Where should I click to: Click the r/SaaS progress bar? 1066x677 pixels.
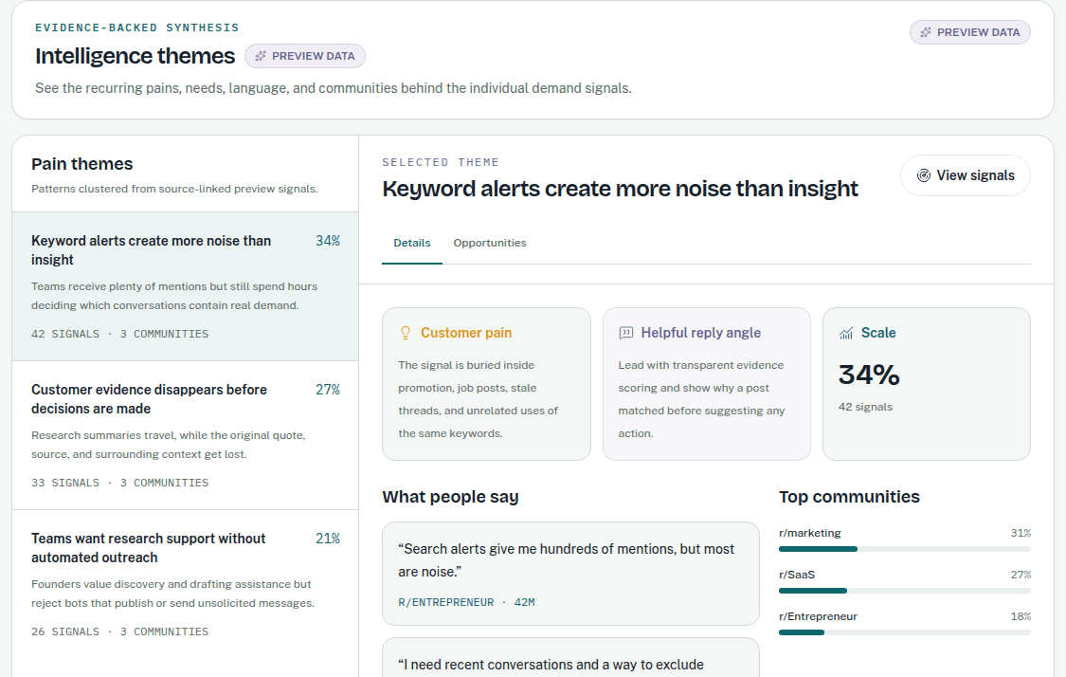point(905,591)
